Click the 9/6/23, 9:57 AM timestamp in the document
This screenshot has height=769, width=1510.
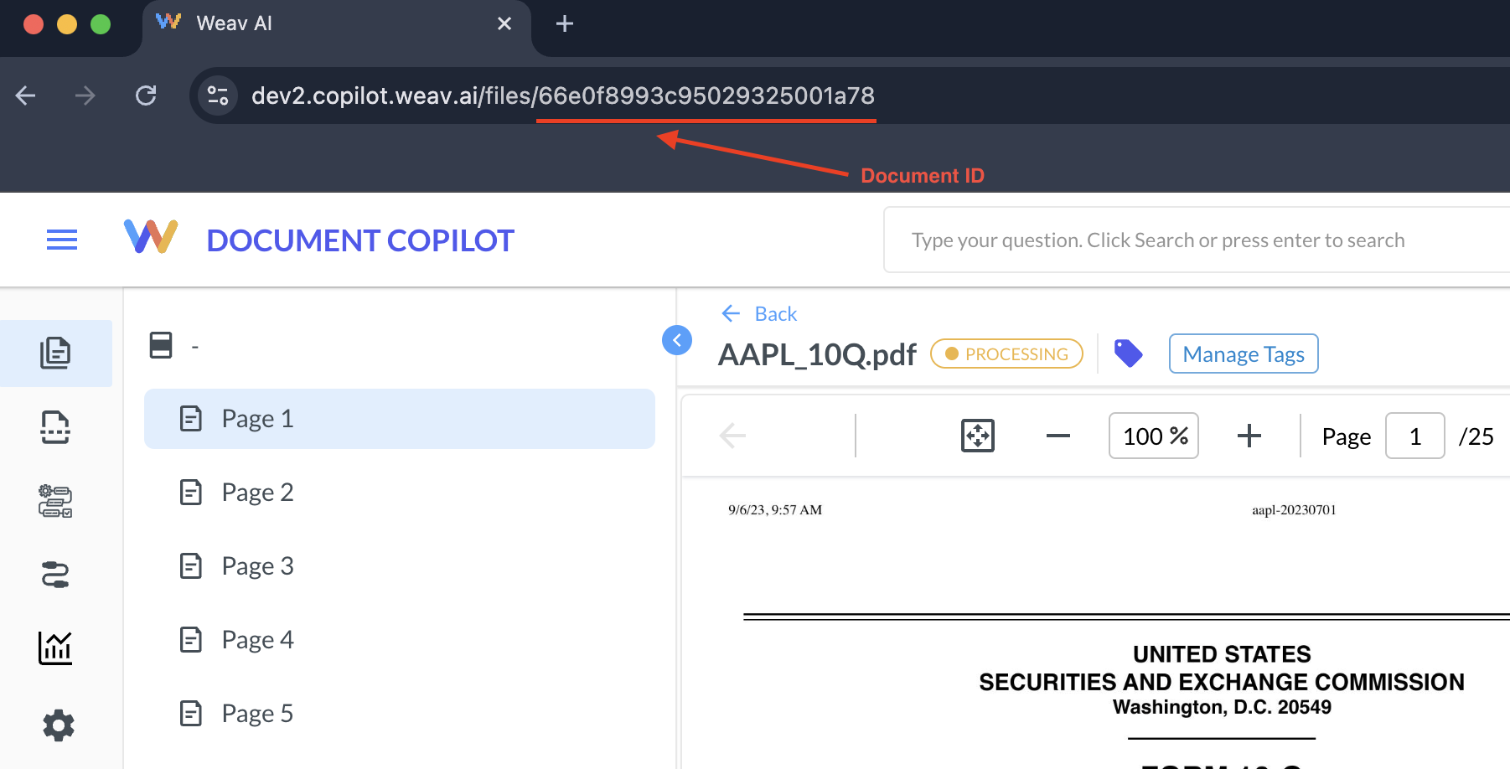pos(775,509)
